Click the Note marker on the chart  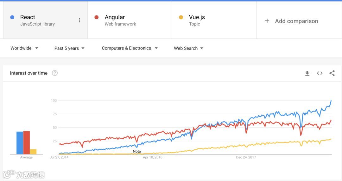pos(137,152)
